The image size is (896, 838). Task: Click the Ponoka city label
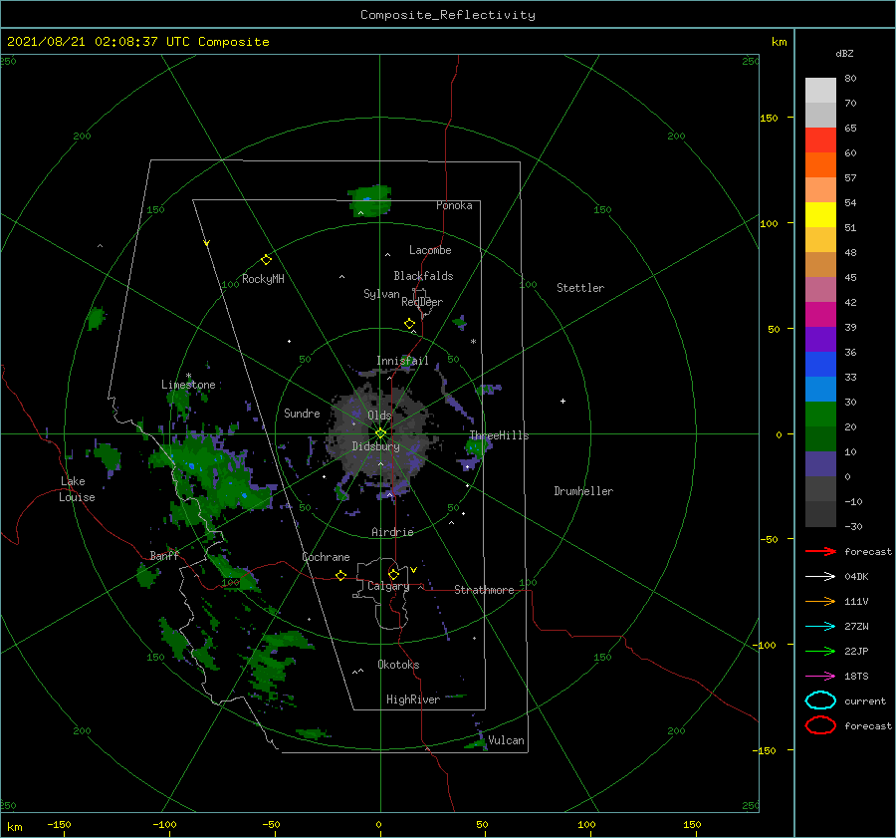click(454, 205)
